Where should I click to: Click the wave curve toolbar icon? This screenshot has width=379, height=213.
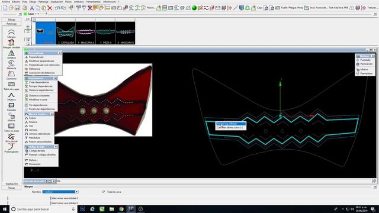click(206, 8)
